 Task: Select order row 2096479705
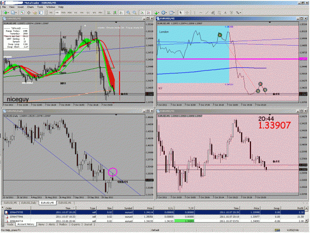(x=154, y=212)
